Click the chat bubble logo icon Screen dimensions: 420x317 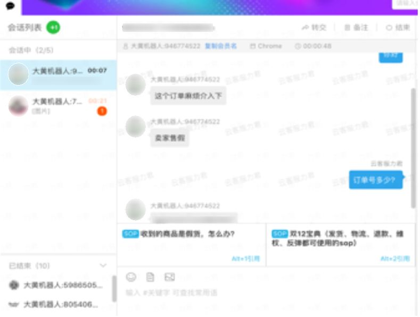click(10, 6)
